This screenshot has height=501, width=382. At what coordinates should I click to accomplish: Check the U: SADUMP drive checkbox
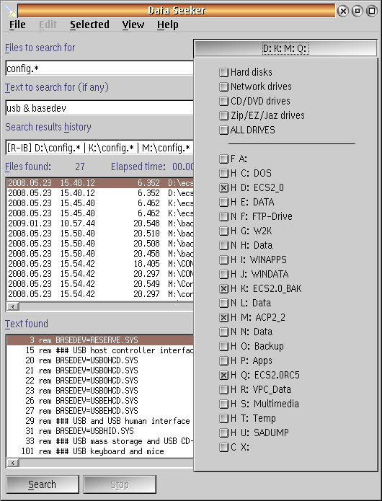224,433
